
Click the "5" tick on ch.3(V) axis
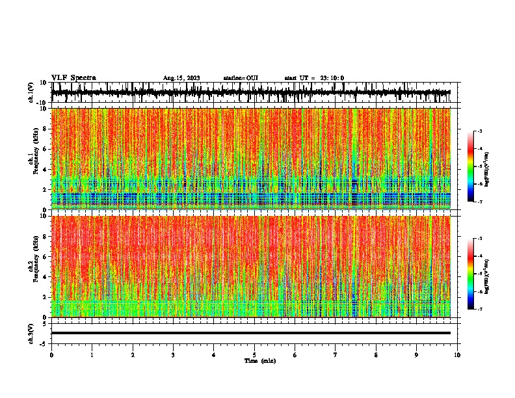[x=45, y=324]
